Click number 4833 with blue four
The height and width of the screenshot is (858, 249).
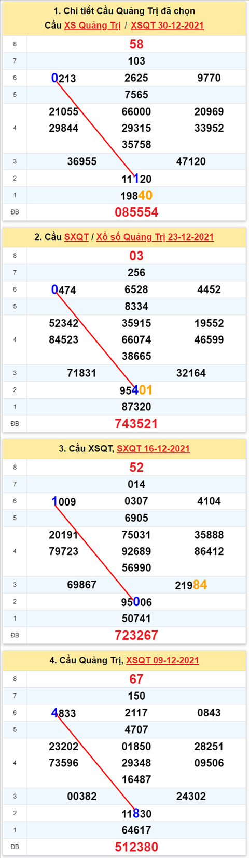point(63,713)
